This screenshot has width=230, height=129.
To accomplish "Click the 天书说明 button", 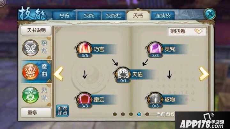I will pos(36,31).
